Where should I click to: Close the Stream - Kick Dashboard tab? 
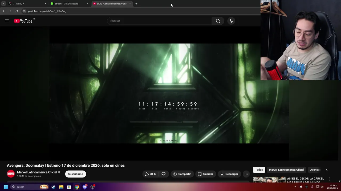[88, 4]
